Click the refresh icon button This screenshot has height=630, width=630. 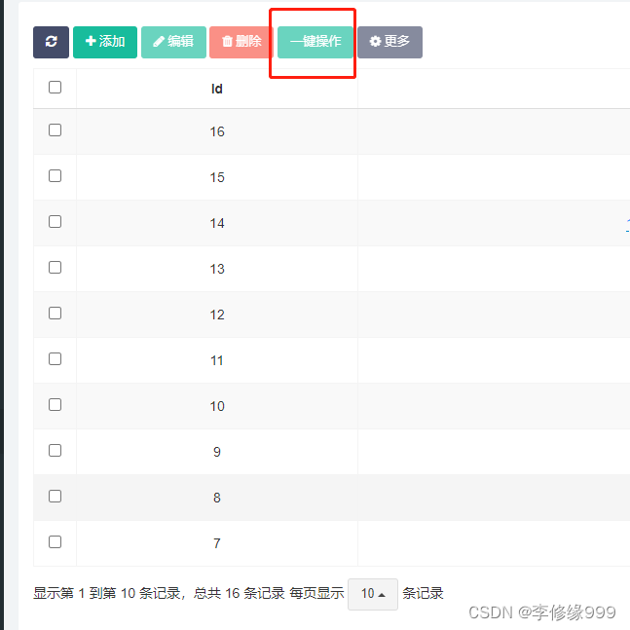pyautogui.click(x=51, y=42)
